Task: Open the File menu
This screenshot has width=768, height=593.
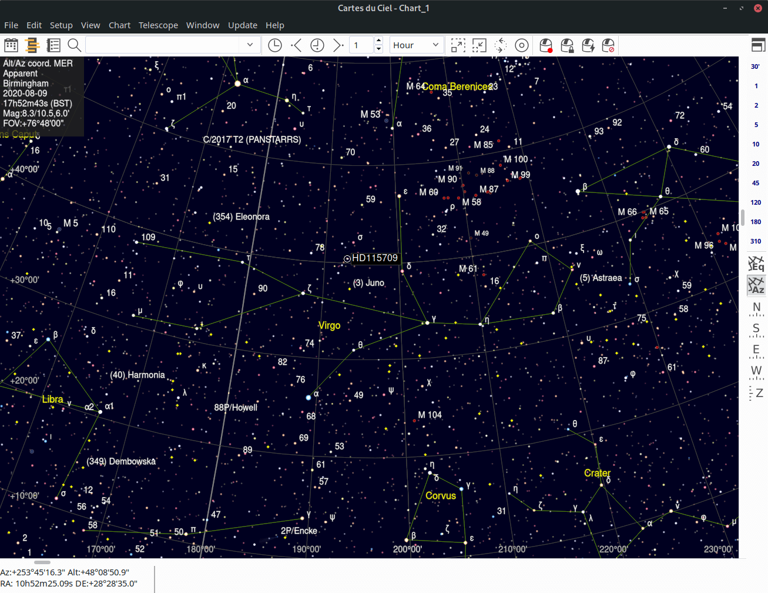Action: pyautogui.click(x=11, y=25)
